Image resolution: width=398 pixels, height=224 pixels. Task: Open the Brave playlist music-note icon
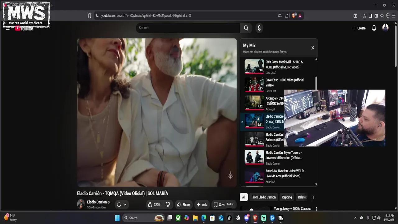pyautogui.click(x=364, y=16)
